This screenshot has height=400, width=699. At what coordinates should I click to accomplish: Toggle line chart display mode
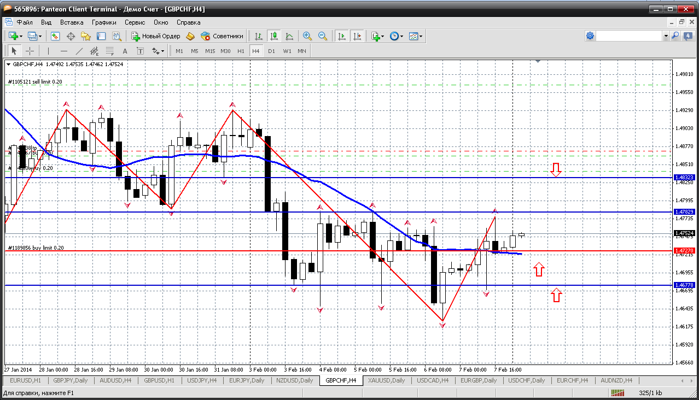289,36
